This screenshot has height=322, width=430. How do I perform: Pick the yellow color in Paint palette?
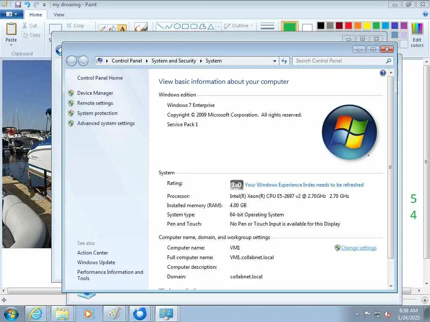click(367, 26)
